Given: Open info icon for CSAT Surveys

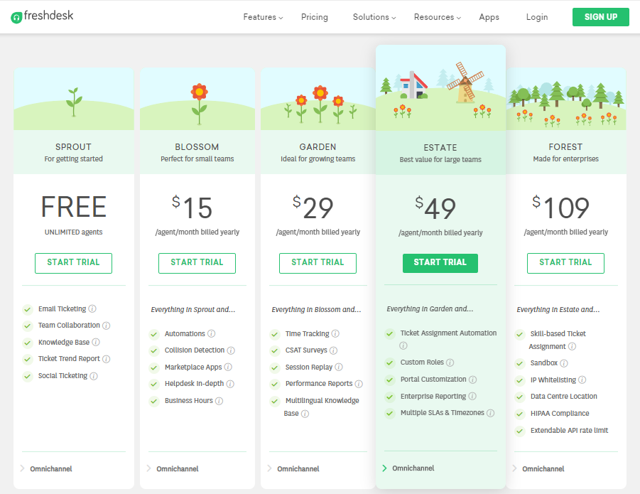Looking at the screenshot, I should click(333, 350).
